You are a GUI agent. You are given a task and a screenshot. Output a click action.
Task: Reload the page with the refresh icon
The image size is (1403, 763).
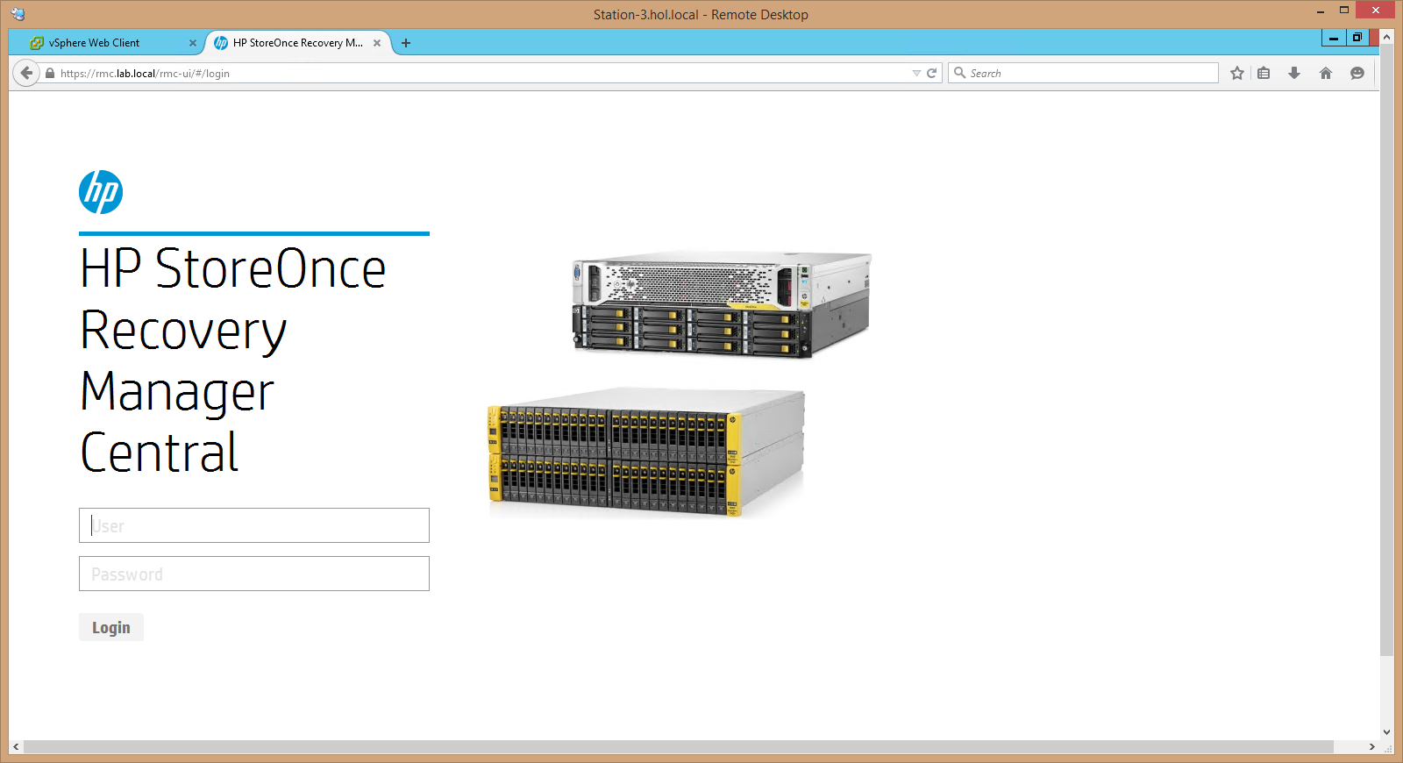click(x=932, y=74)
